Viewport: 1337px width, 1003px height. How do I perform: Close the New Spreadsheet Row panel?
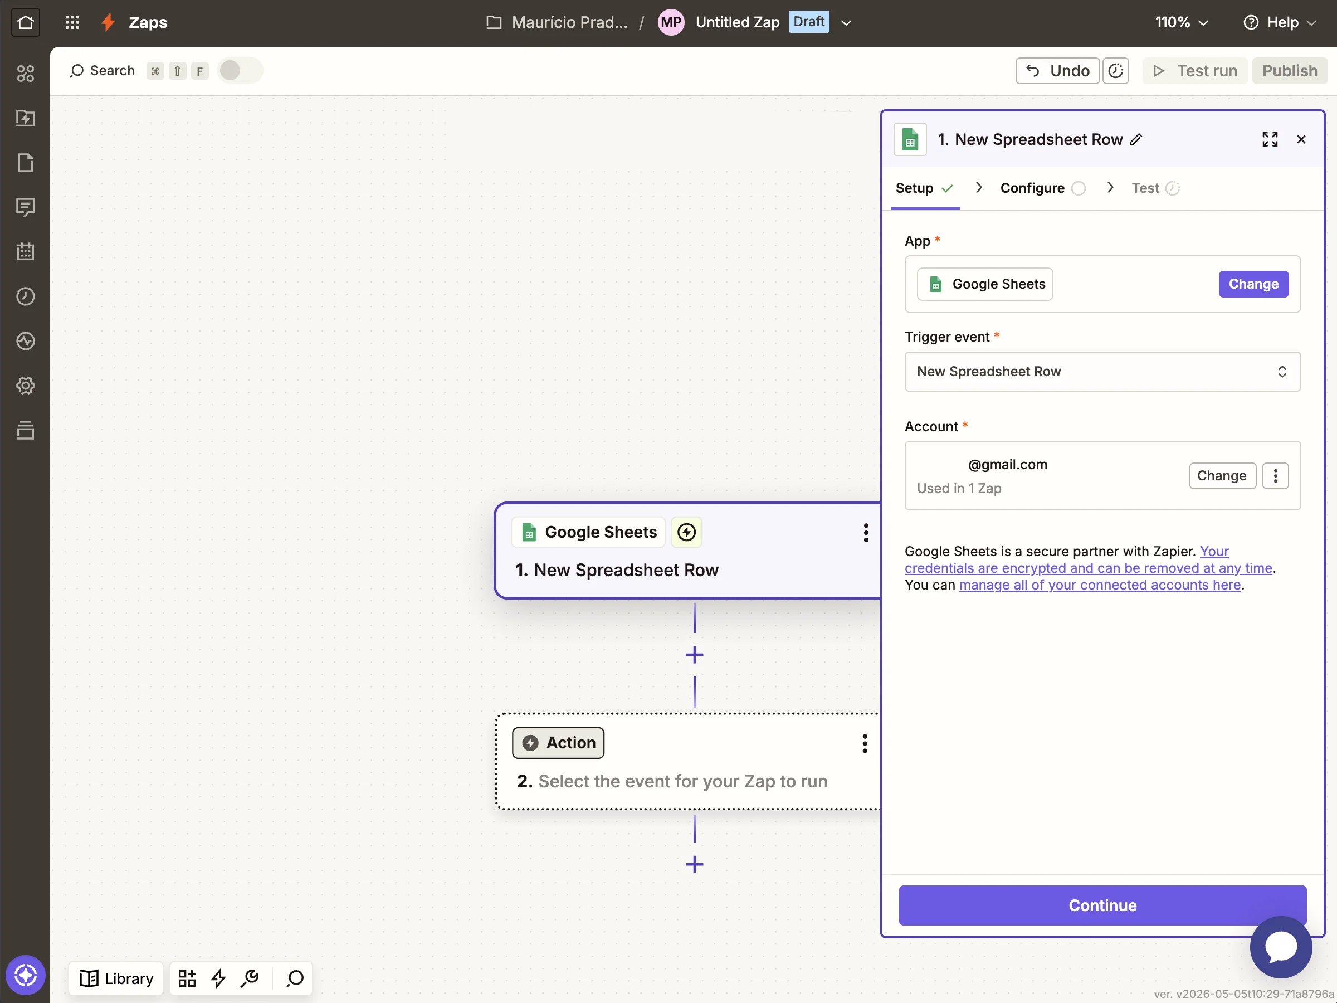pos(1301,140)
